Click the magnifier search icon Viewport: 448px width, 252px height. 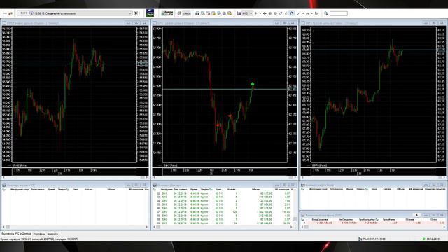coord(325,13)
